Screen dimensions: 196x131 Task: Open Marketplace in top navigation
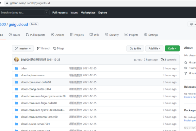[88, 13]
